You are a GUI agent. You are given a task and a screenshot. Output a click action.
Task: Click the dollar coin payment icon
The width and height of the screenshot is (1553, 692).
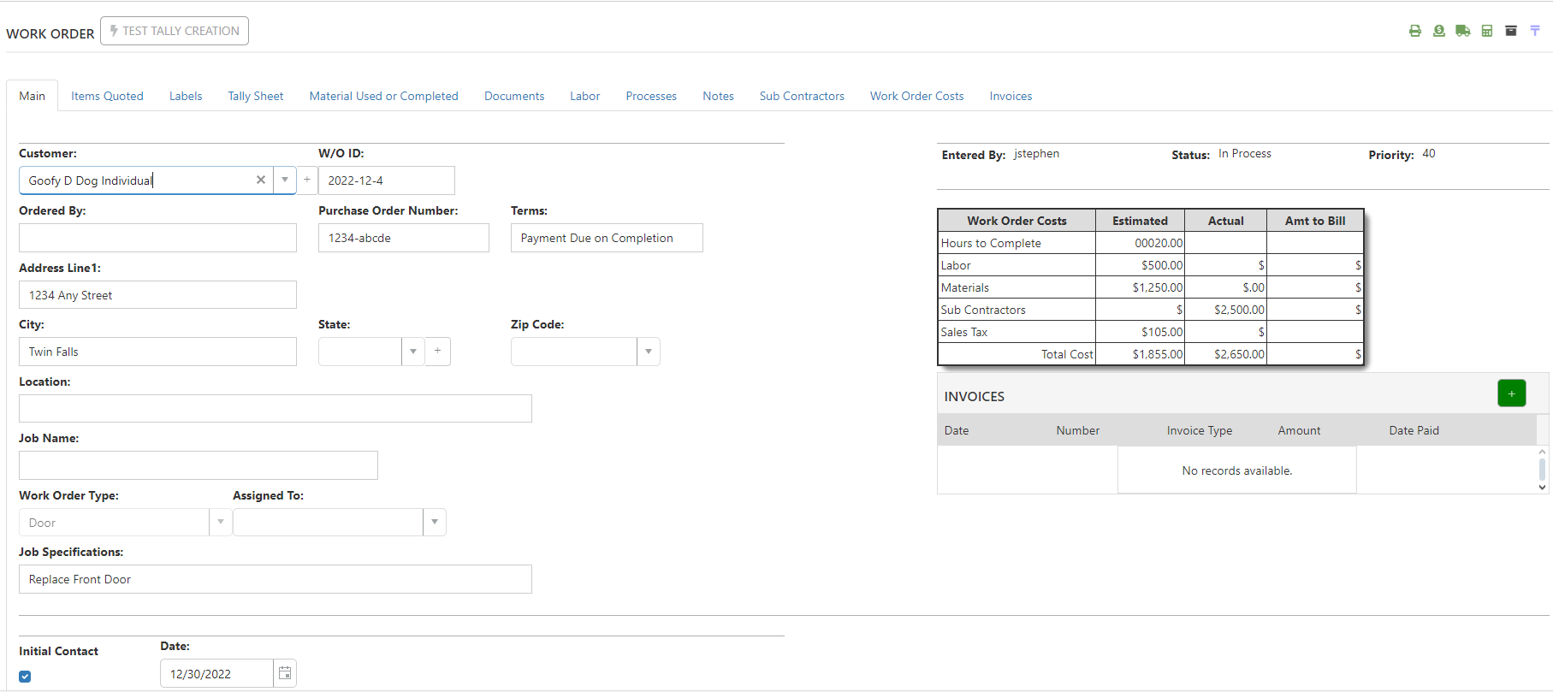pyautogui.click(x=1439, y=31)
